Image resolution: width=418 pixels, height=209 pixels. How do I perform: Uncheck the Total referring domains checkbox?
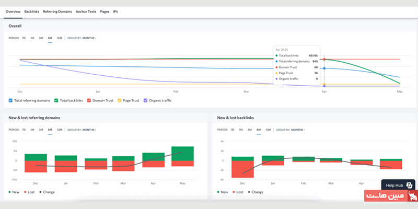[11, 100]
